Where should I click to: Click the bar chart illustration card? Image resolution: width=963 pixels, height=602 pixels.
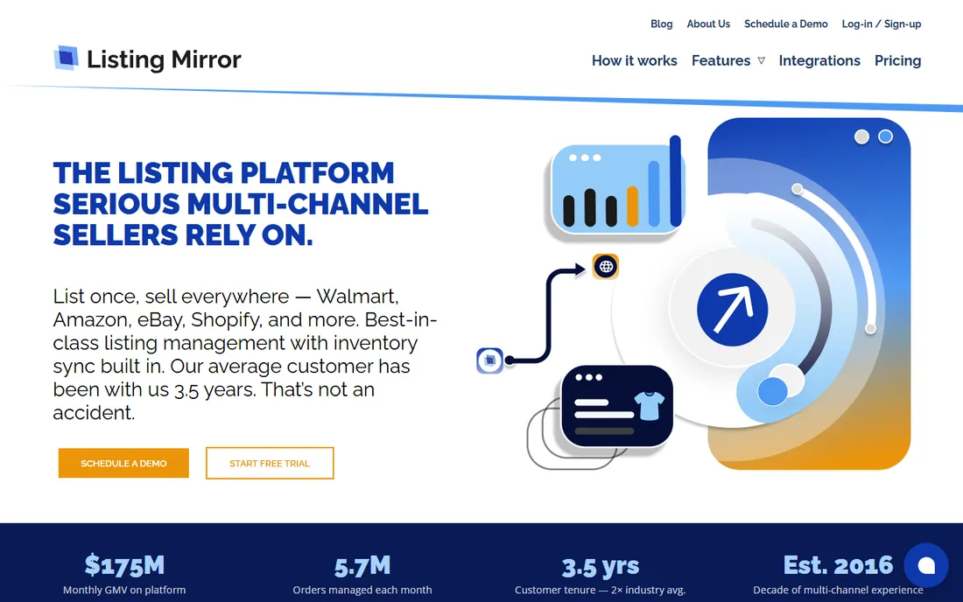pyautogui.click(x=616, y=186)
